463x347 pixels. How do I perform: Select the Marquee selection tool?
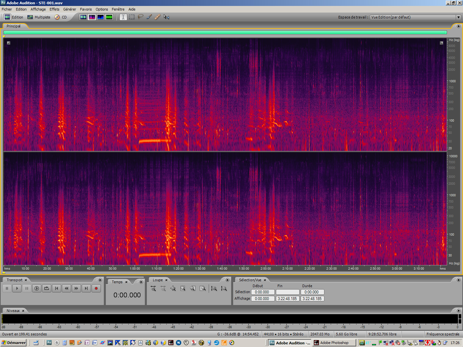click(132, 17)
